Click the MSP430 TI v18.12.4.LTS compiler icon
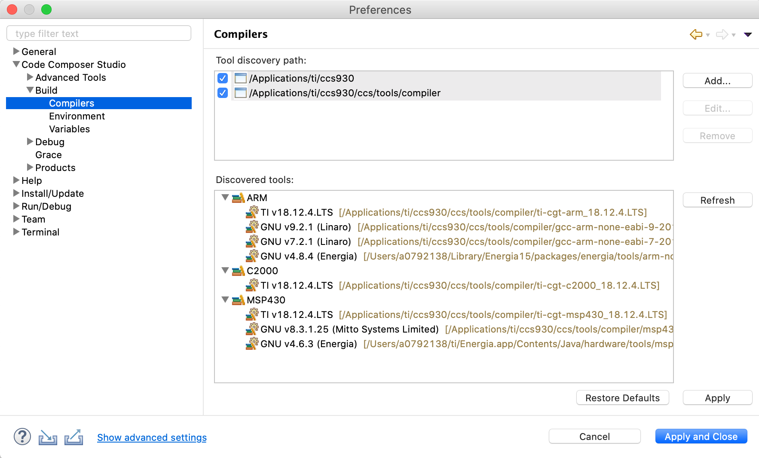The image size is (759, 458). pos(252,314)
